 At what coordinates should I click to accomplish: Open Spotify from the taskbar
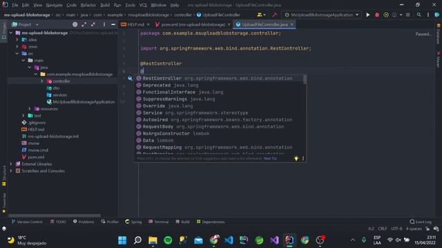[168, 240]
